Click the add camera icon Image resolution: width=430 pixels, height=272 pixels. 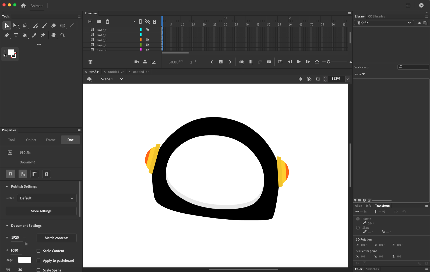point(136,62)
